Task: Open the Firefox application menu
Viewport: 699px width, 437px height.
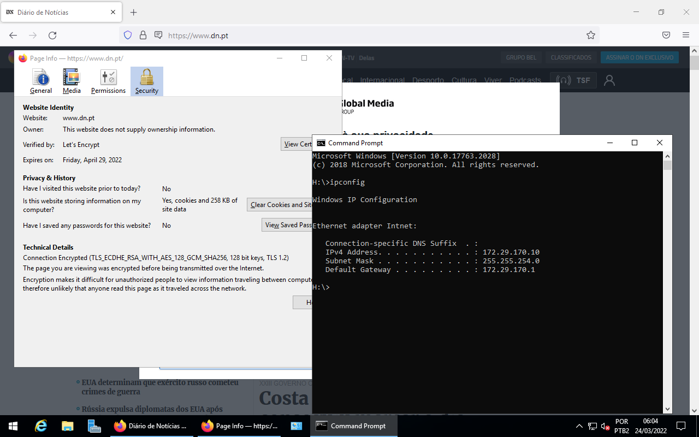Action: point(685,34)
